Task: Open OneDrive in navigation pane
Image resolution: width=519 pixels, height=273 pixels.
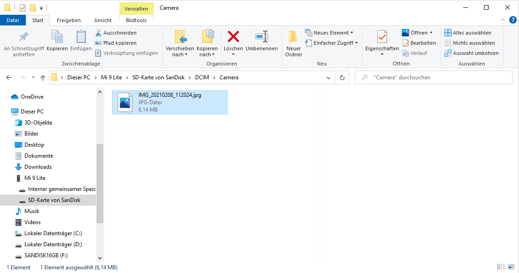Action: [27, 97]
